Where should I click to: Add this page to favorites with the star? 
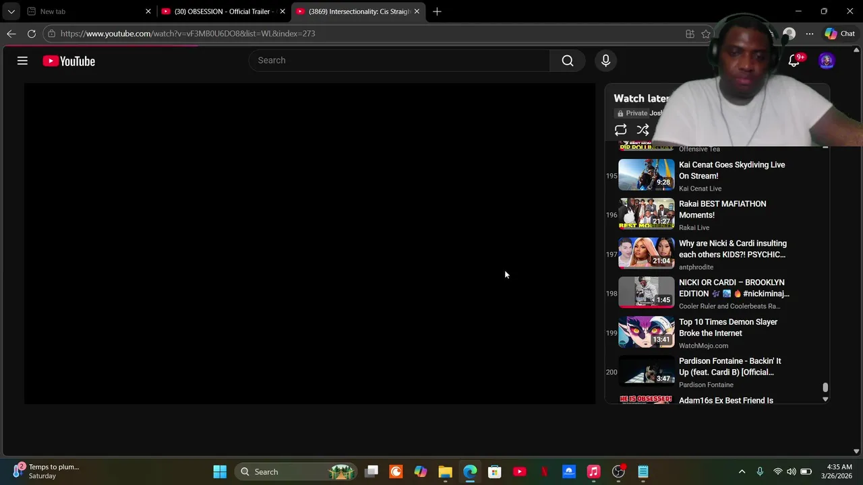706,33
